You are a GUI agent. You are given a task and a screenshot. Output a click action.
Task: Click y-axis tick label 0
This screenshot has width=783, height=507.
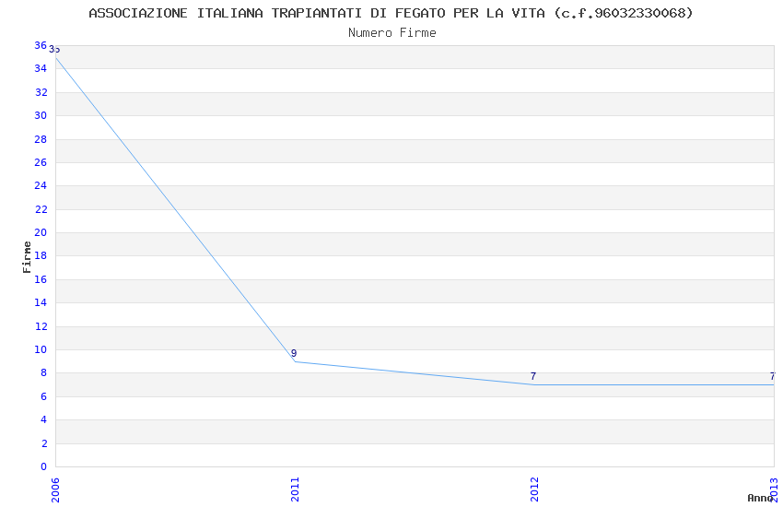point(43,466)
